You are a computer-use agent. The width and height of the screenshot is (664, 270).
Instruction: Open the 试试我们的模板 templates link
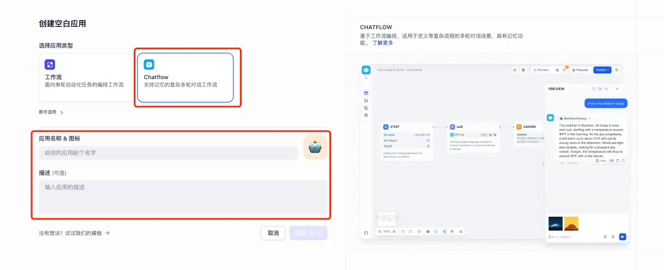coord(74,233)
